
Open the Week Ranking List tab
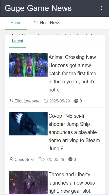(x=27, y=34)
